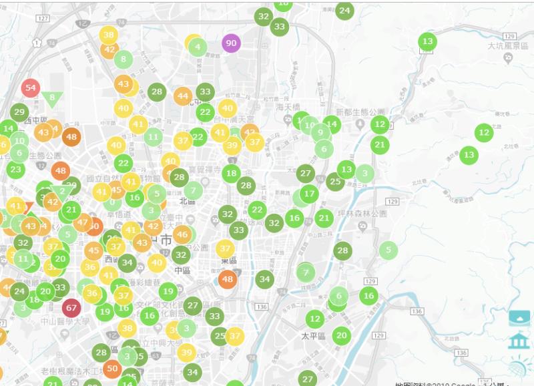Image resolution: width=534 pixels, height=386 pixels.
Task: Select the green triangle marker labeled 2
Action: (x=63, y=191)
